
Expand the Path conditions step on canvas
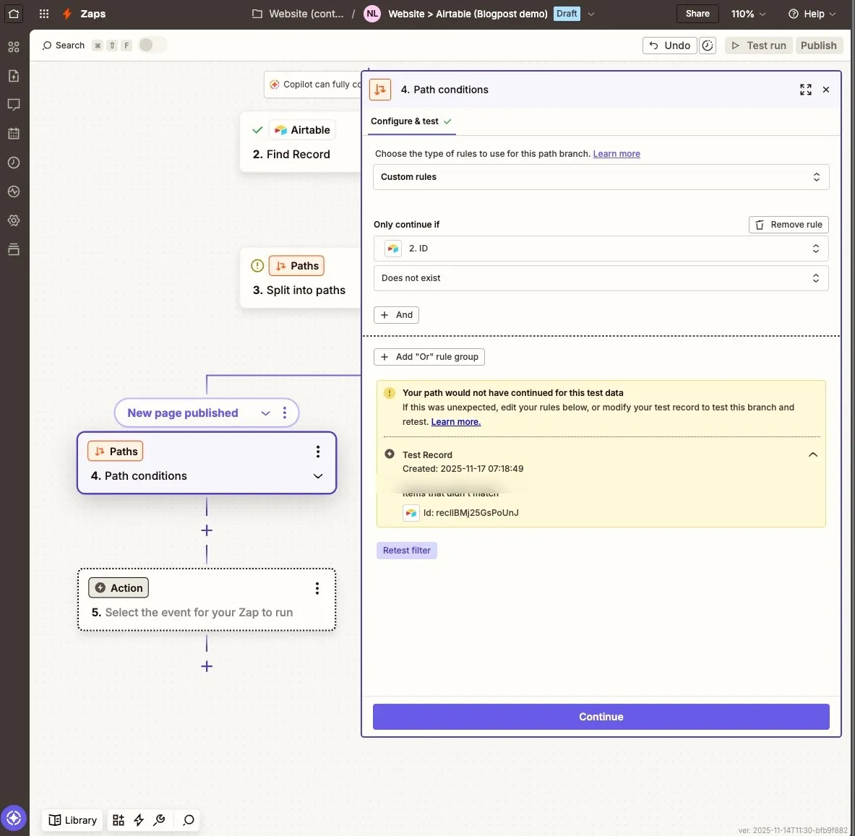click(317, 476)
